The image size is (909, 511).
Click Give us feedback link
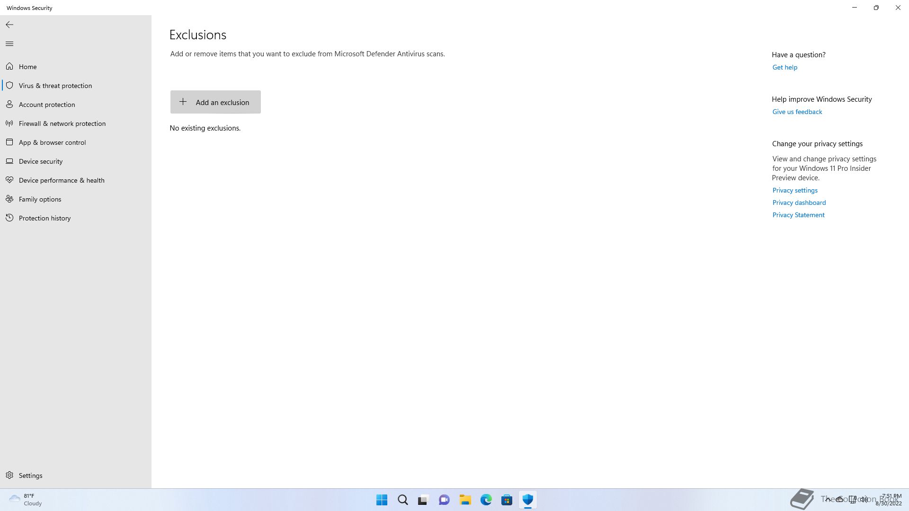[x=797, y=112]
